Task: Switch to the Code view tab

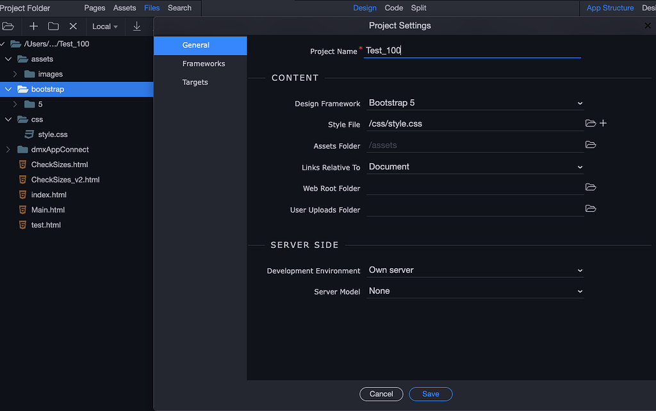Action: pos(393,8)
